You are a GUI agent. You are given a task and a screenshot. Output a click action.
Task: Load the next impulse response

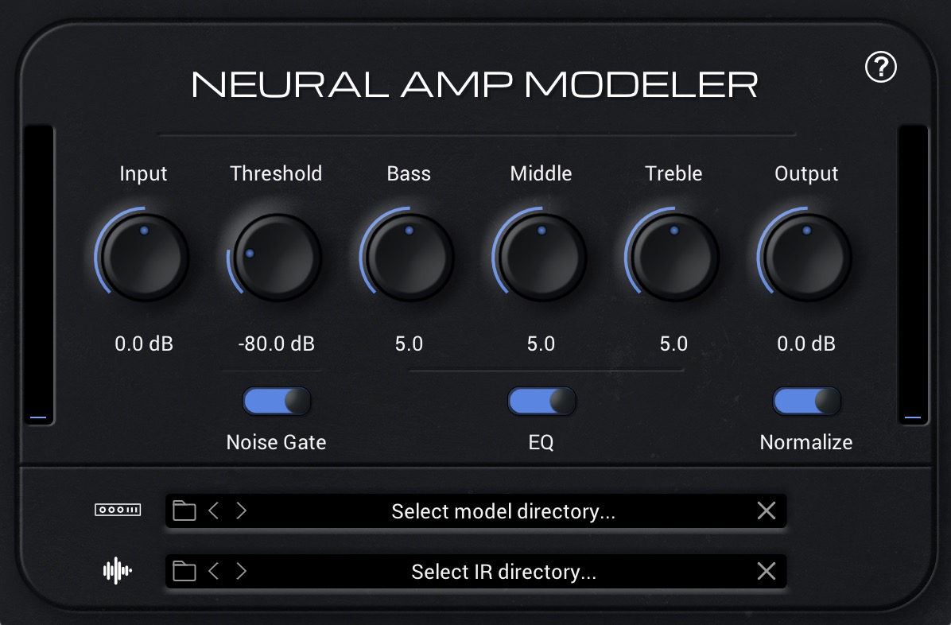click(x=241, y=571)
